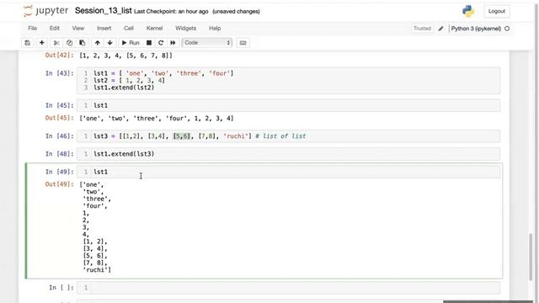Click Python 3 (ipykernel) kernel name
This screenshot has width=539, height=303.
(x=476, y=29)
